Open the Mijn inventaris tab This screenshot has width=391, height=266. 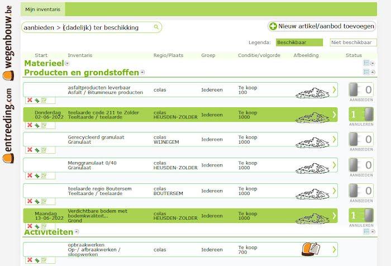coord(43,9)
